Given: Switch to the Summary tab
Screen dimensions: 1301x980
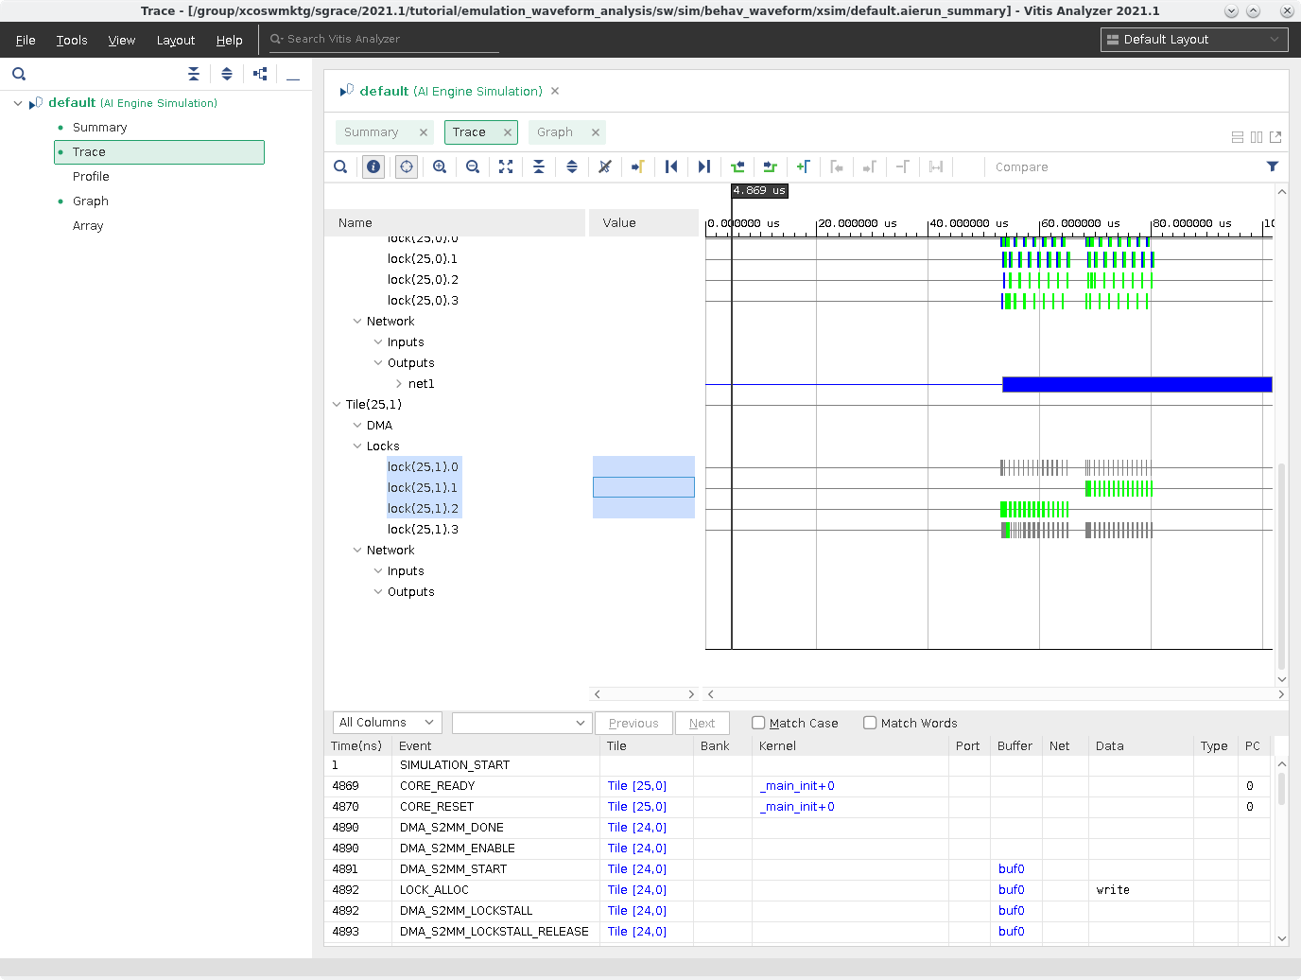Looking at the screenshot, I should (372, 132).
